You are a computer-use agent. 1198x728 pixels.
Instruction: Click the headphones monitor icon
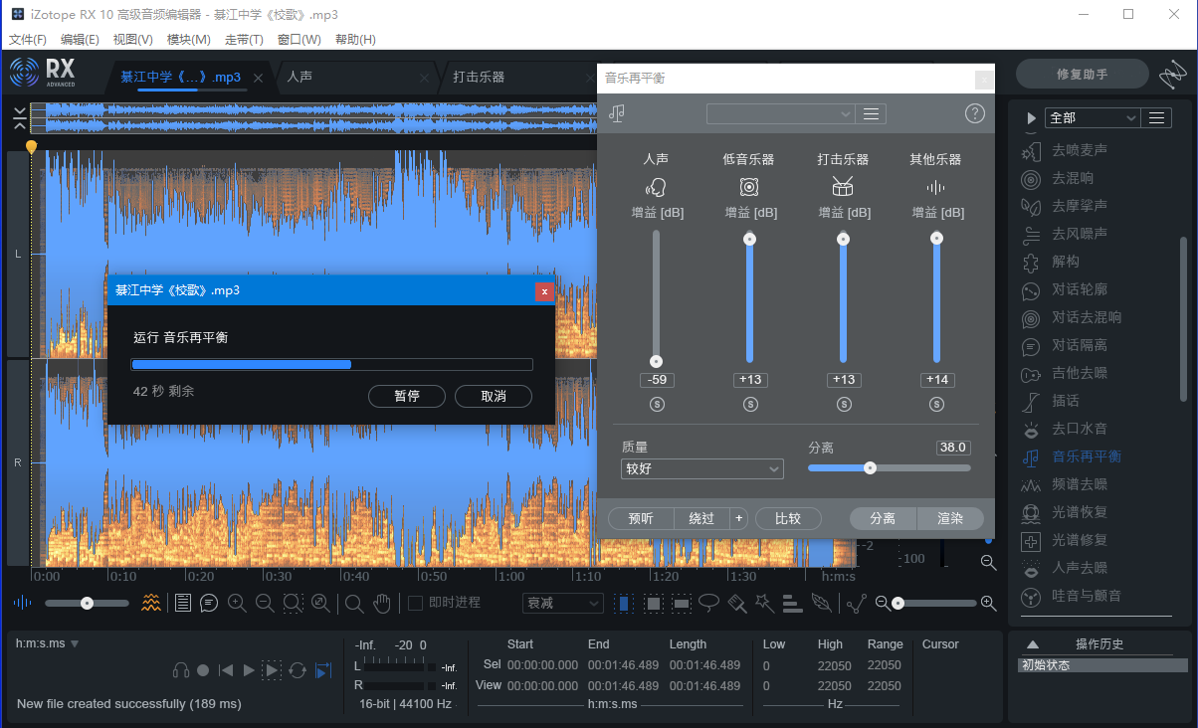coord(181,670)
